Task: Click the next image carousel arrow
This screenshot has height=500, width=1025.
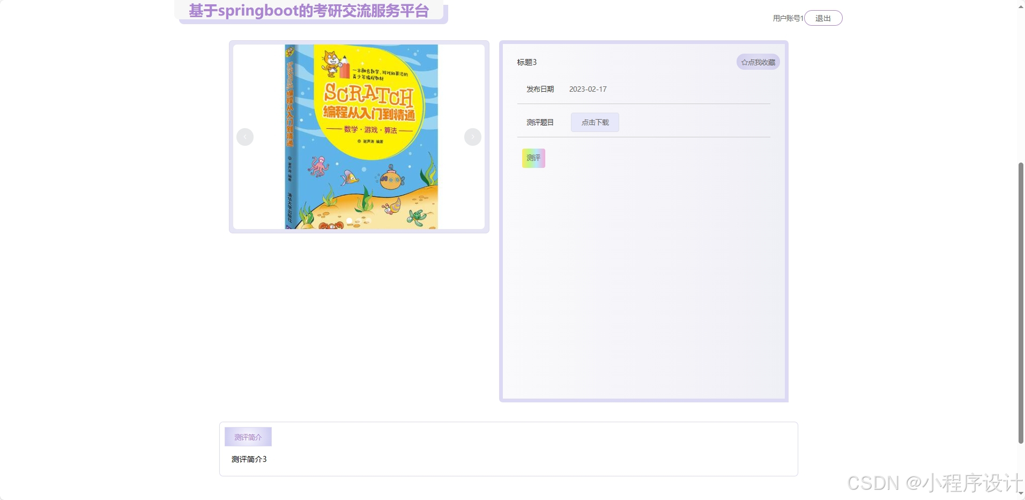Action: 473,137
